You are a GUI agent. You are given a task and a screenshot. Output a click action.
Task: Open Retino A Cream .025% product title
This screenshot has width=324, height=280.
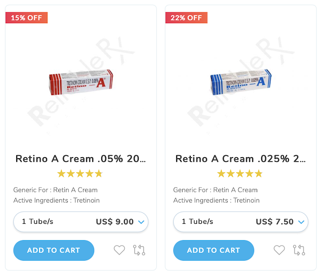click(240, 159)
